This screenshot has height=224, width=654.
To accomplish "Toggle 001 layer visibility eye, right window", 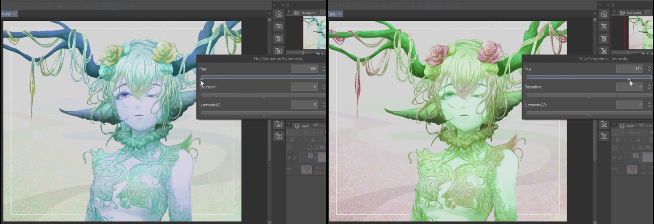I will tap(614, 169).
